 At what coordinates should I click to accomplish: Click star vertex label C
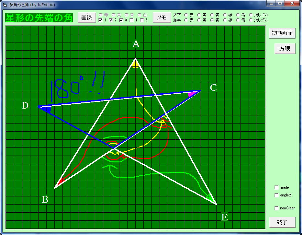pyautogui.click(x=213, y=88)
